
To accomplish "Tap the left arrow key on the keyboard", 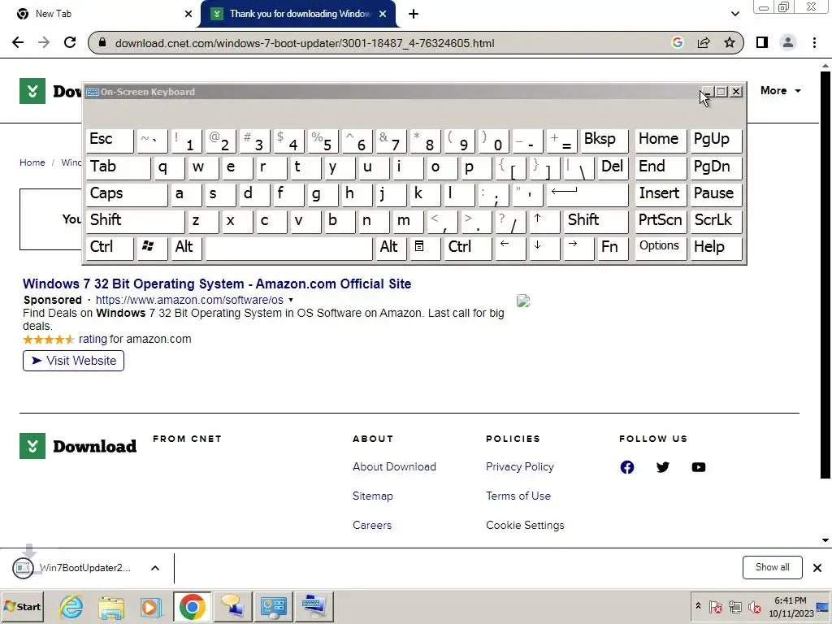I will pos(510,247).
